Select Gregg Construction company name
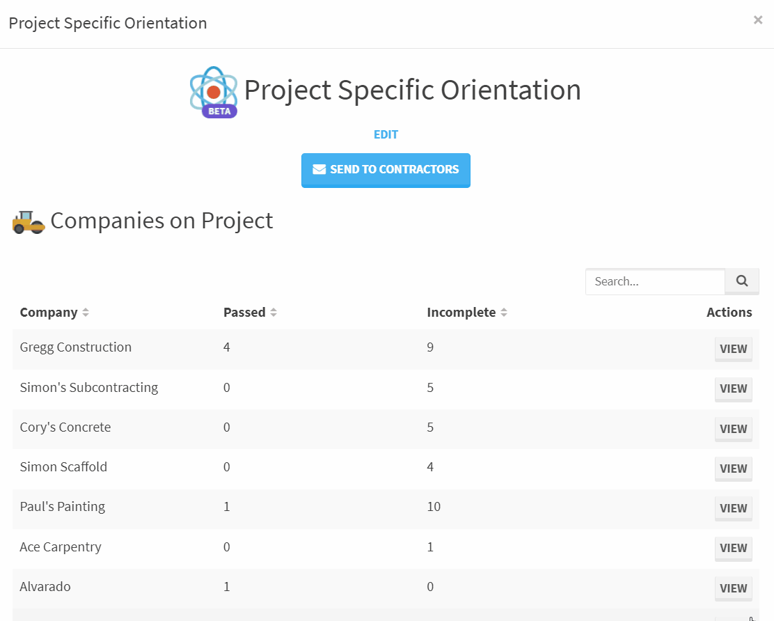 tap(76, 347)
